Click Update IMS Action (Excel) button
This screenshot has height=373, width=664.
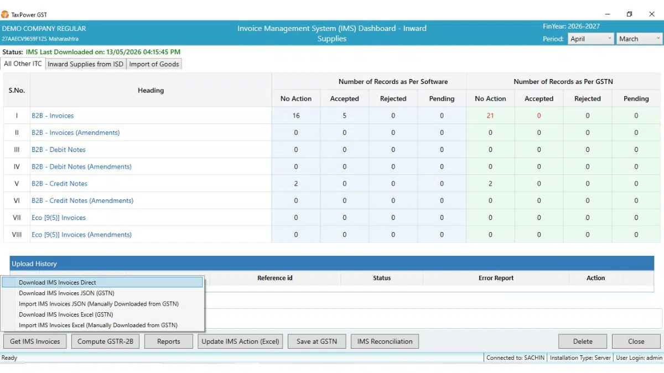[x=240, y=342]
